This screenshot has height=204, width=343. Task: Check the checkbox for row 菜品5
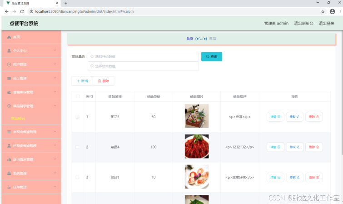(x=77, y=117)
